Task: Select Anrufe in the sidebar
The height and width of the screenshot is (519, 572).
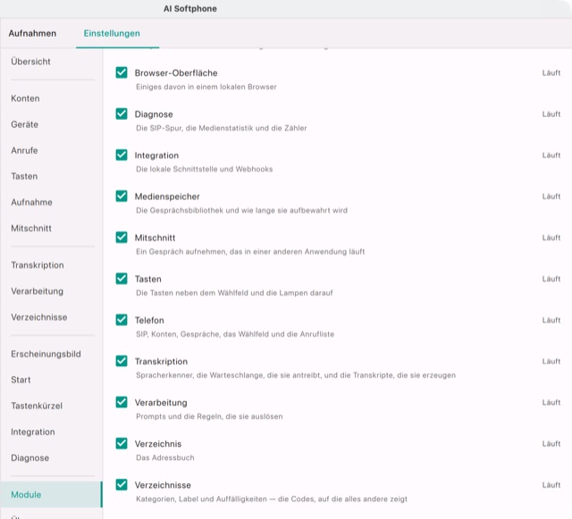Action: [24, 150]
